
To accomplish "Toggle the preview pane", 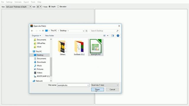I will (113, 36).
